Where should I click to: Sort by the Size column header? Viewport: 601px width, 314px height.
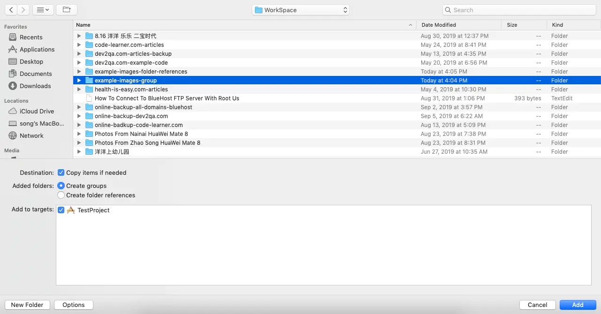(511, 25)
